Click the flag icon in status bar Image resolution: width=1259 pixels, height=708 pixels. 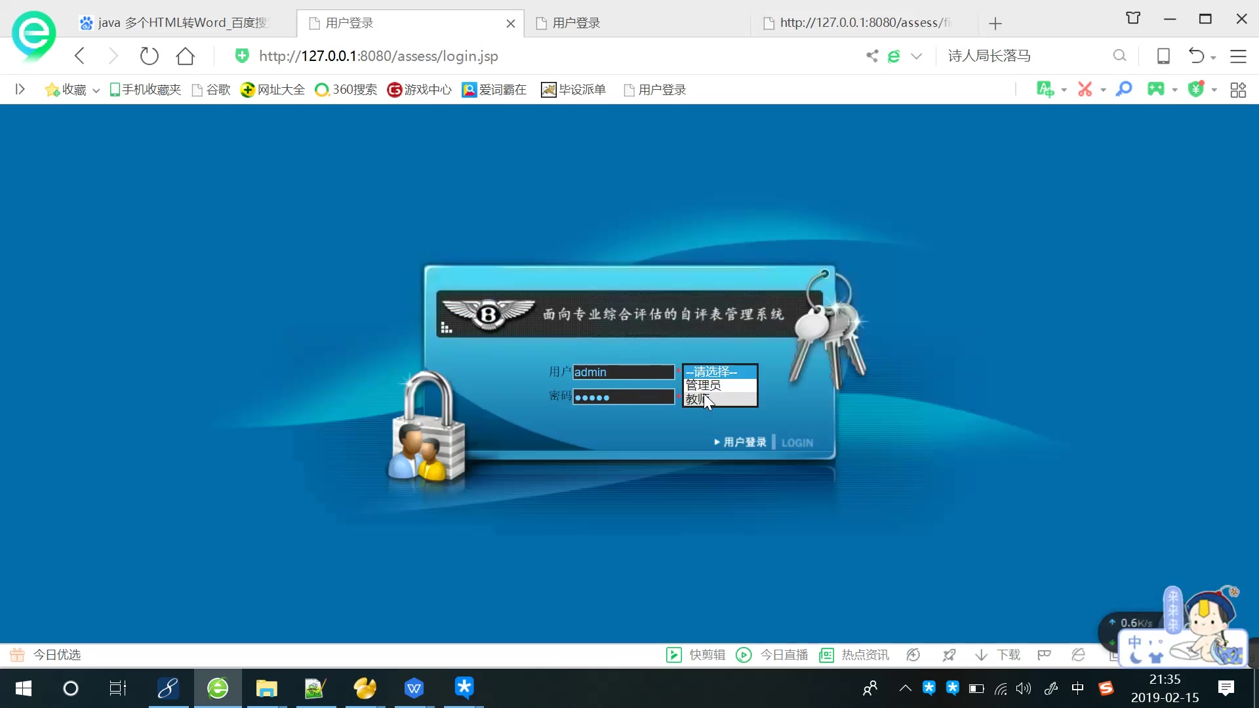click(1045, 655)
